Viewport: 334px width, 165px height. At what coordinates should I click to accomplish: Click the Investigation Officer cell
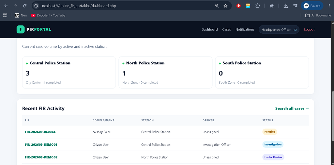pos(217,144)
